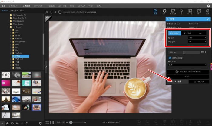The width and height of the screenshot is (212, 126).
Task: Expand the Health folder
Action: (x=11, y=36)
